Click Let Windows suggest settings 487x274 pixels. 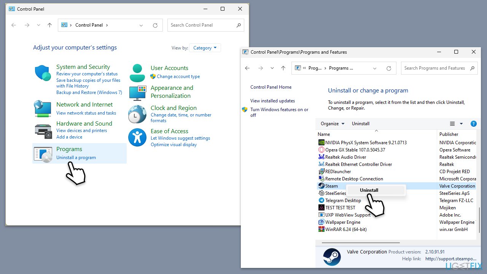point(180,138)
